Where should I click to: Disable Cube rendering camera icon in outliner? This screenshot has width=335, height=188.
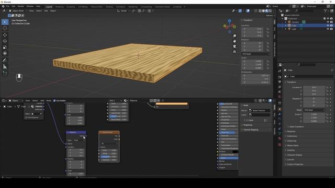click(x=331, y=26)
